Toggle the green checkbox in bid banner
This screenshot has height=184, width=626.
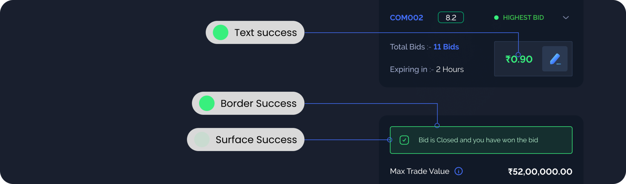point(404,140)
